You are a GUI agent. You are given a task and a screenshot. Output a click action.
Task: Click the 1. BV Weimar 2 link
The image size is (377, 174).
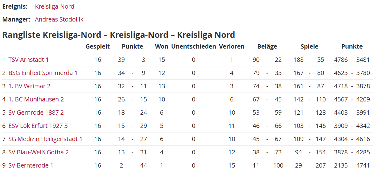pyautogui.click(x=29, y=86)
